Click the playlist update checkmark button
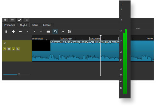 tap(19, 20)
